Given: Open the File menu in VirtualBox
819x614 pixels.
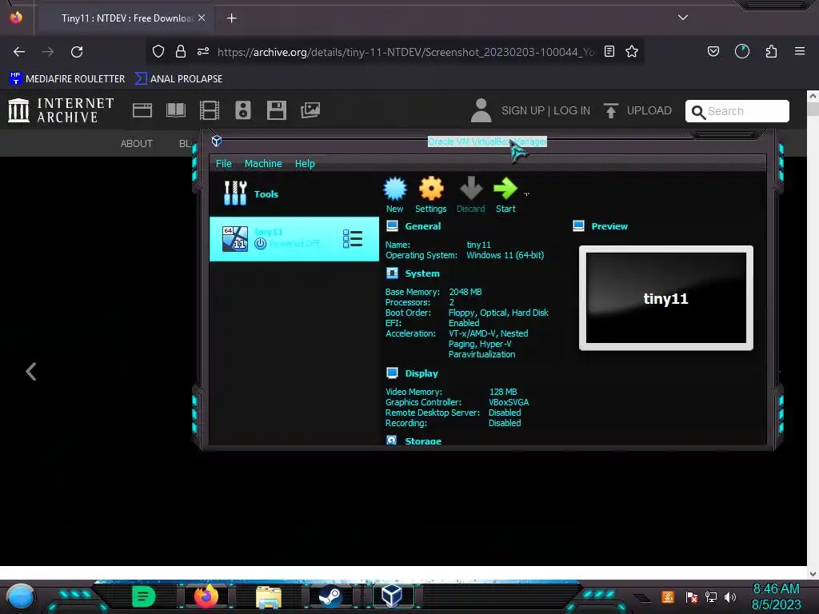Looking at the screenshot, I should pyautogui.click(x=224, y=163).
